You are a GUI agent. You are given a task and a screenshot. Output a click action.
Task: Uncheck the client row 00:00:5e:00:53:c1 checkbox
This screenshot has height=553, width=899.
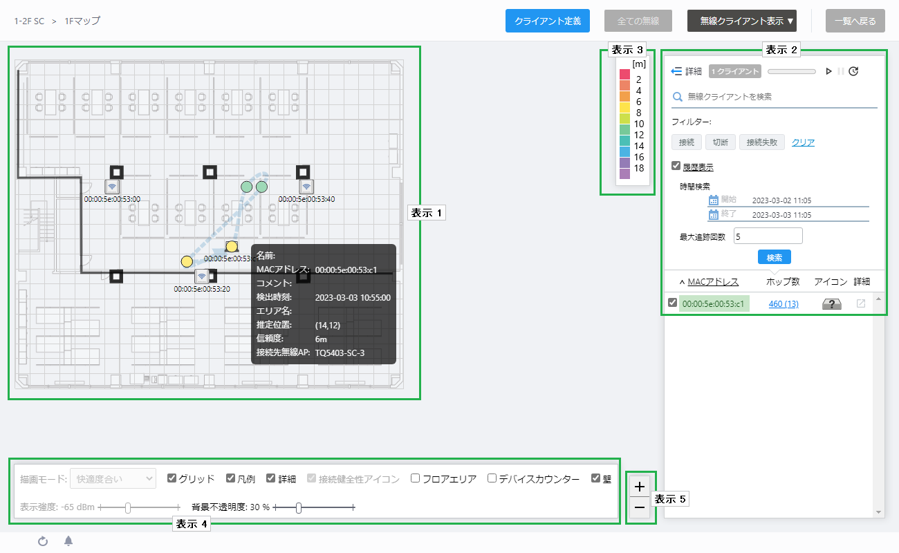click(x=672, y=303)
